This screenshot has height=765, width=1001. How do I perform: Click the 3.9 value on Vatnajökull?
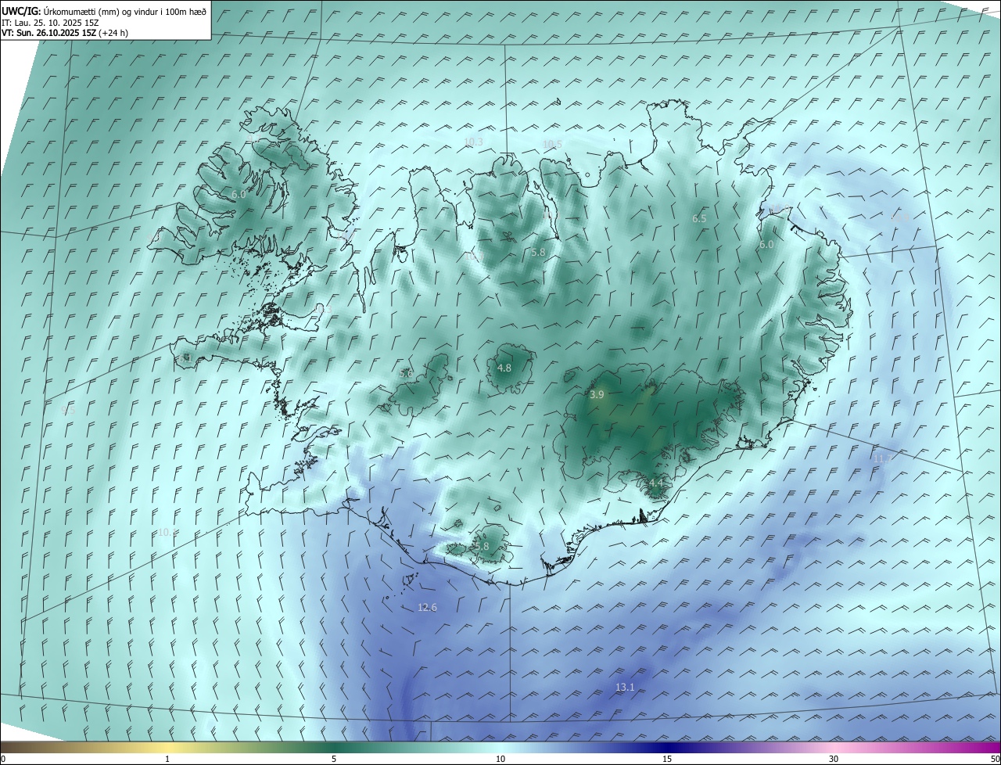point(597,396)
